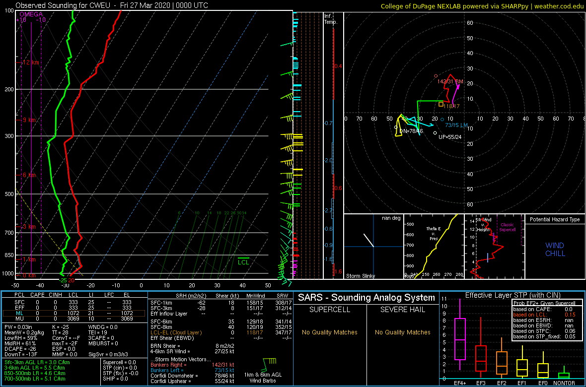Click the MBURST = 0 value
Screen dimensions: 586x387
[104, 343]
